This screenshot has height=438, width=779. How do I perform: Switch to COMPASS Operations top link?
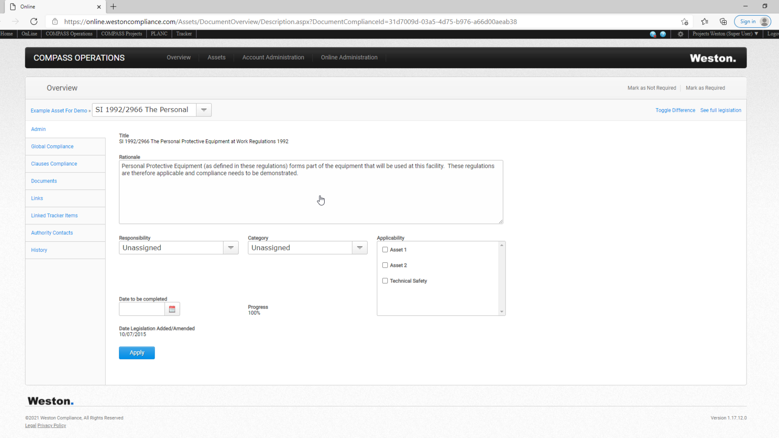[x=69, y=34]
